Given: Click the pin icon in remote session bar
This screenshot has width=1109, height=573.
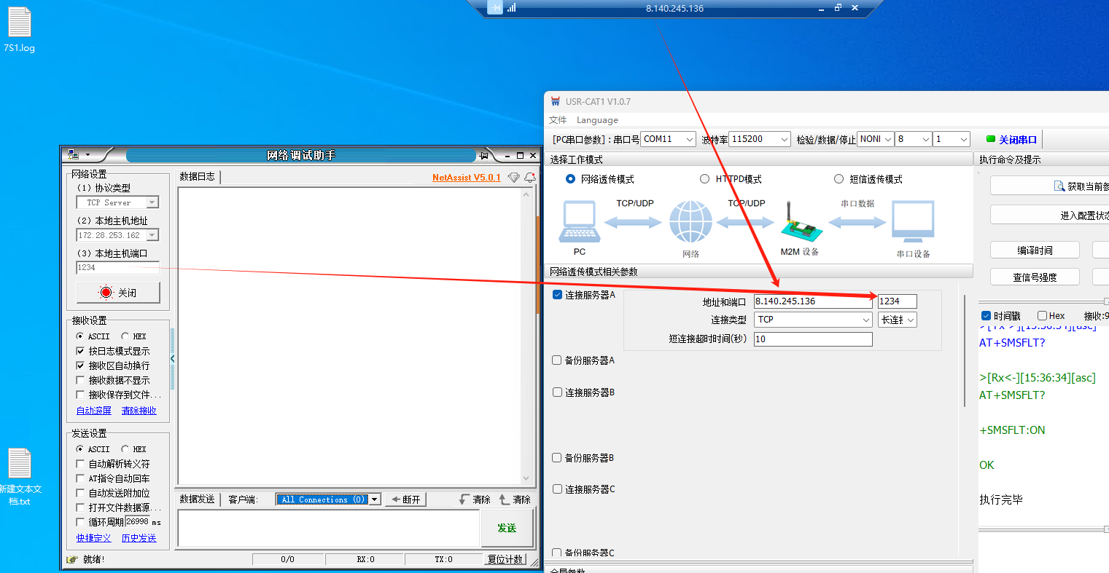Looking at the screenshot, I should (495, 8).
